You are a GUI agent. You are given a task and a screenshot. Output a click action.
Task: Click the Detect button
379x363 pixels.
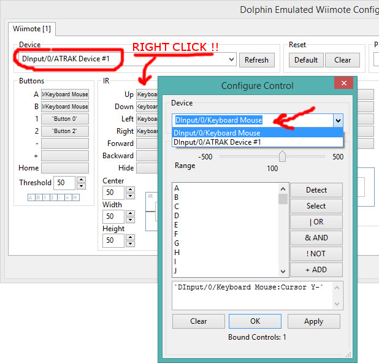tap(316, 190)
